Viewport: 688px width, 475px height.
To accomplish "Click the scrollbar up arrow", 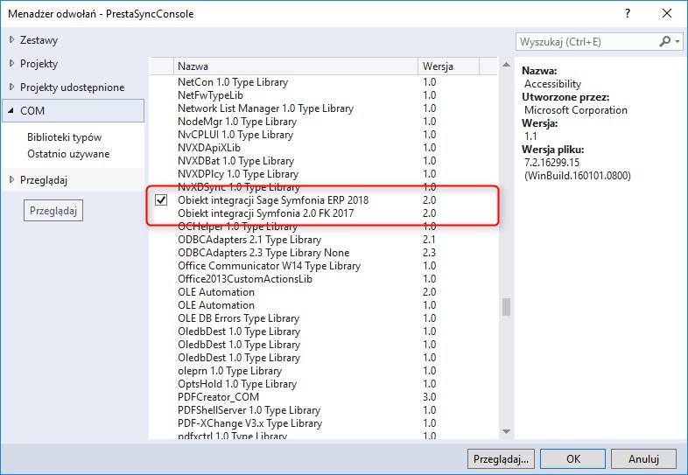I will (506, 65).
